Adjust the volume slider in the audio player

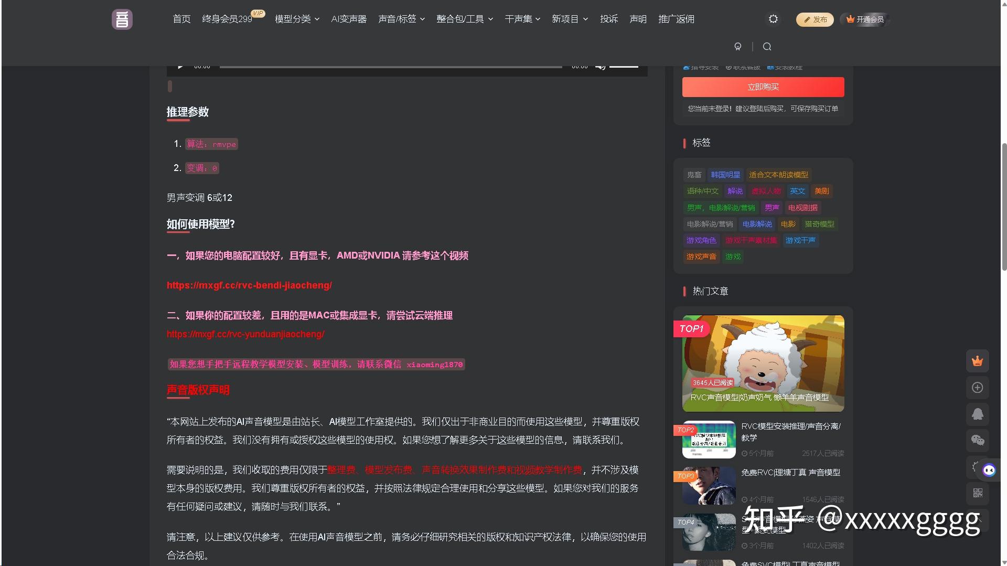click(624, 66)
